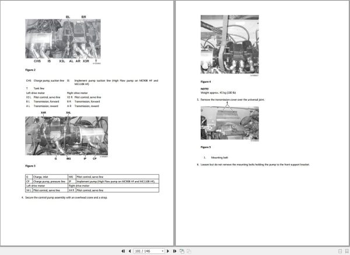Open the page number dropdown arrow

(x=163, y=251)
